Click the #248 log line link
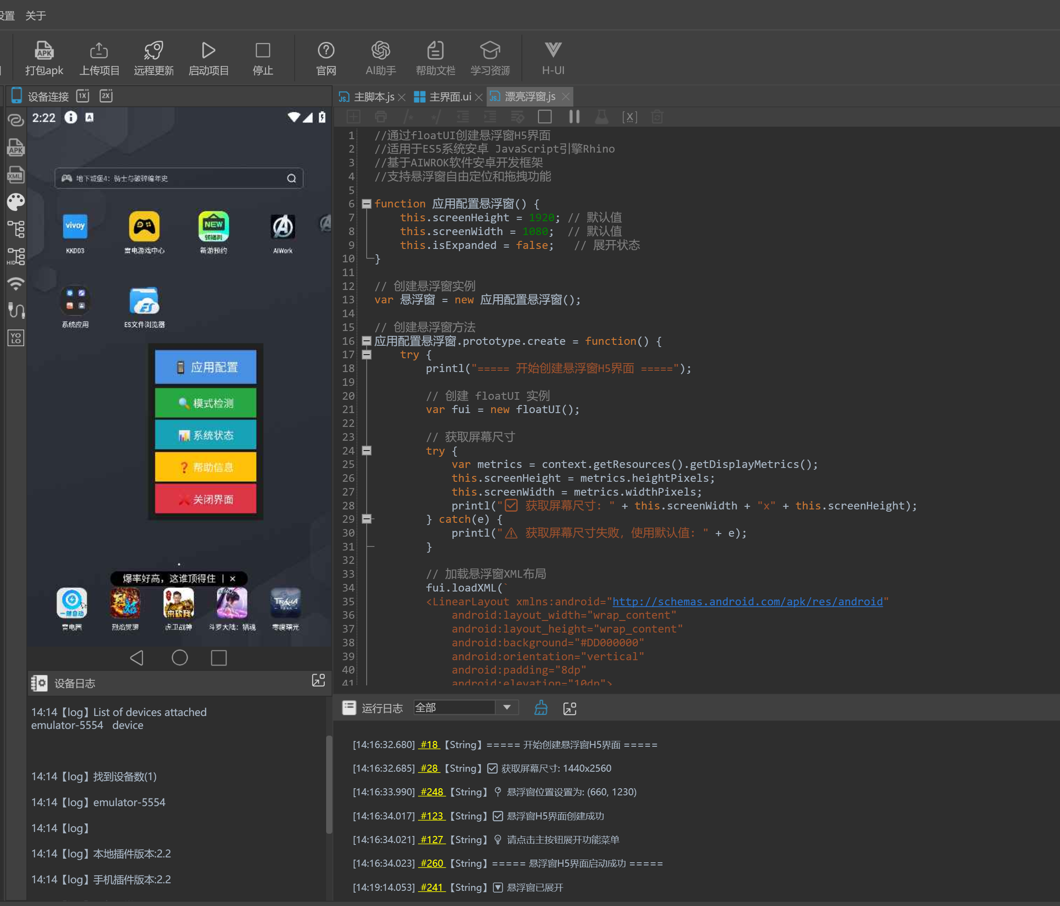The width and height of the screenshot is (1060, 906). (431, 792)
